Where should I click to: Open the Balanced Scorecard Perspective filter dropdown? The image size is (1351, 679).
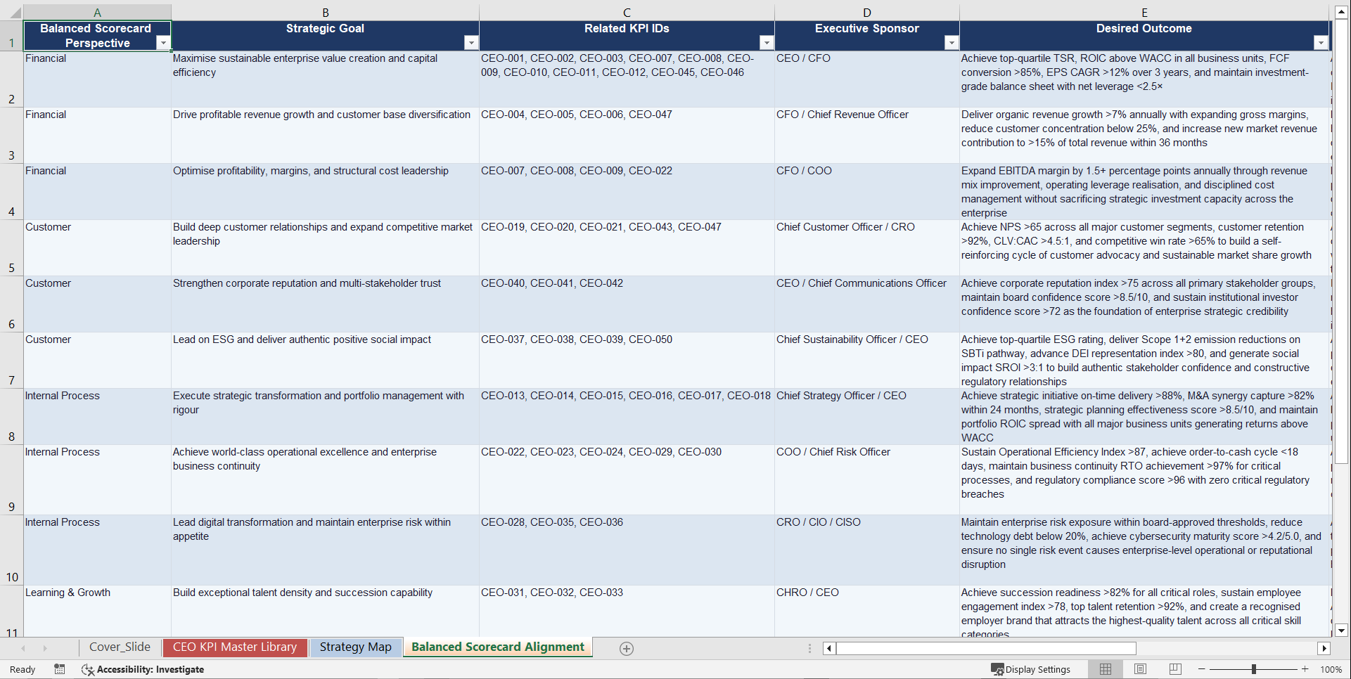pyautogui.click(x=163, y=43)
